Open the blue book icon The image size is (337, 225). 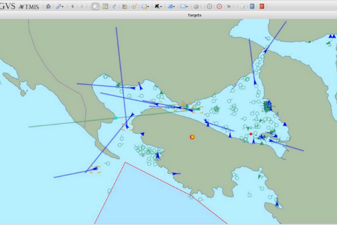[252, 6]
